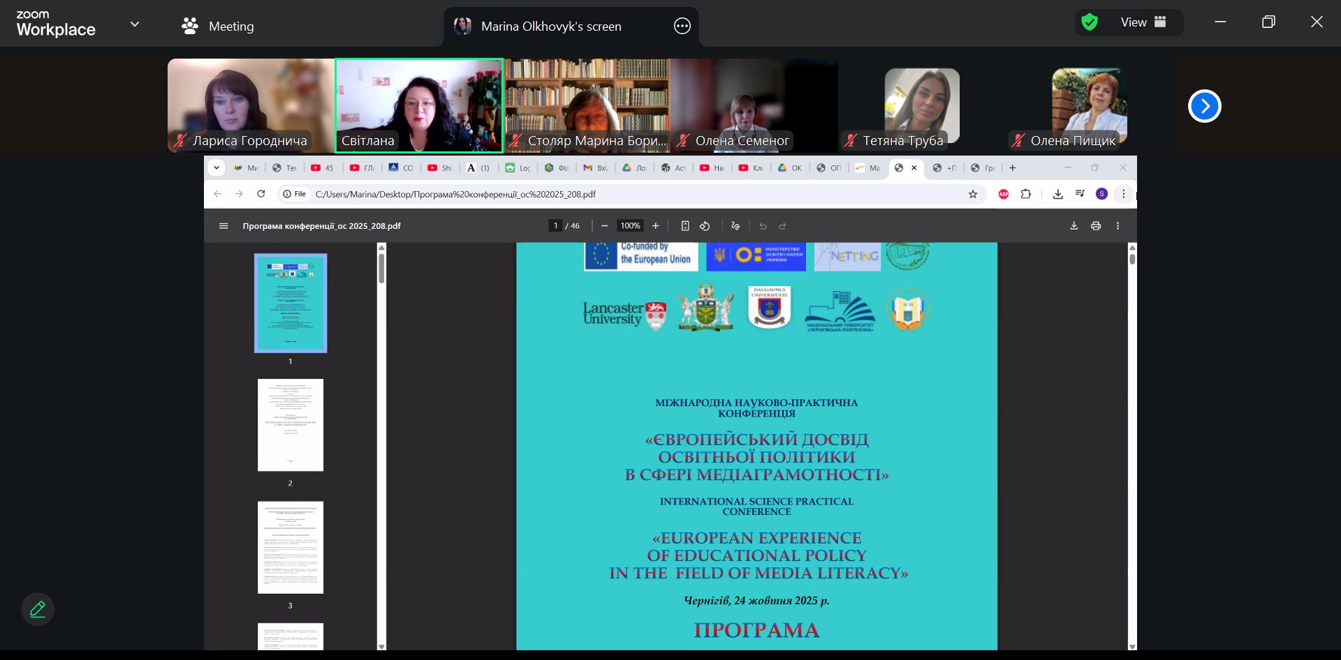The height and width of the screenshot is (660, 1341).
Task: Expand the Zoom Workplace dropdown arrow
Action: point(135,24)
